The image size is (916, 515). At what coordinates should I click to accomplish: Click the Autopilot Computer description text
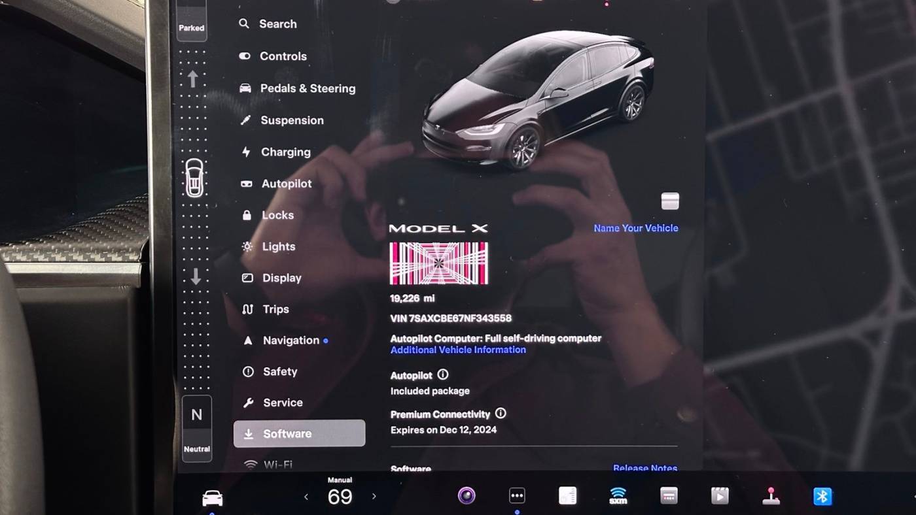[x=496, y=339]
